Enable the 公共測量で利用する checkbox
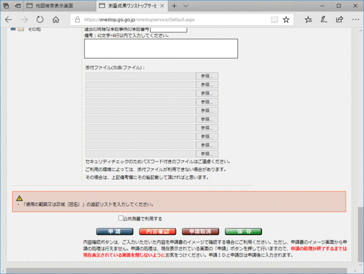This screenshot has width=364, height=274. pos(121,218)
